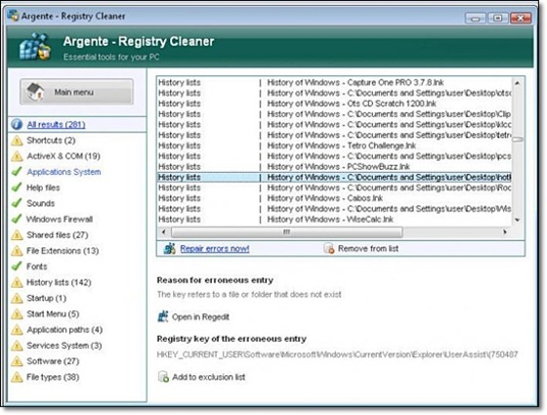Click the vertical scrollbar thumb
The width and height of the screenshot is (547, 415).
click(518, 139)
